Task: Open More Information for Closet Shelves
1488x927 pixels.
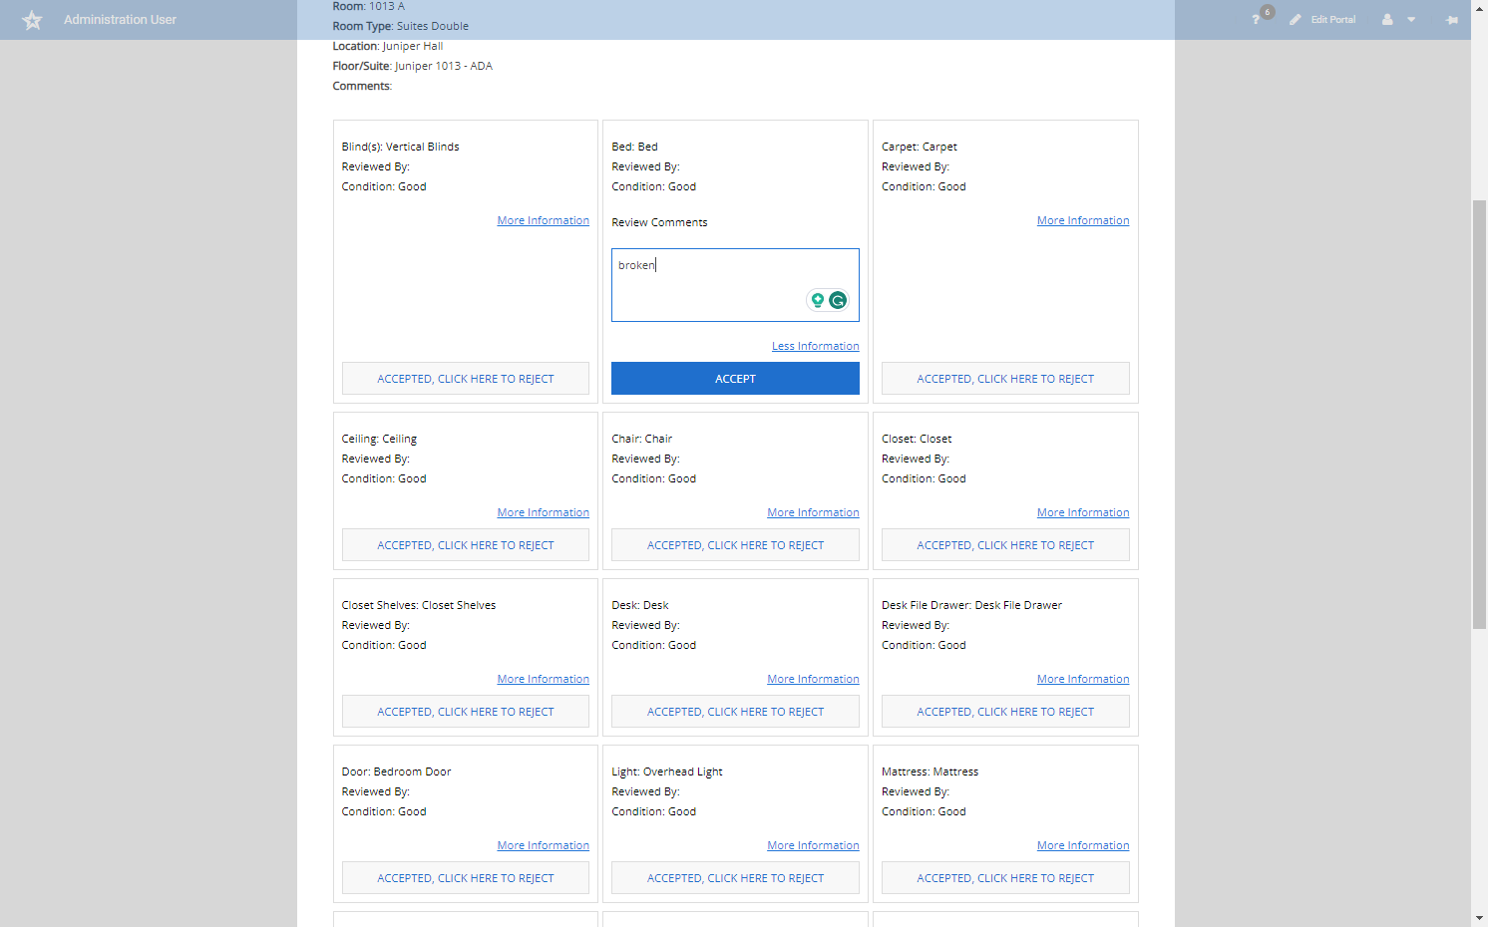Action: coord(543,679)
